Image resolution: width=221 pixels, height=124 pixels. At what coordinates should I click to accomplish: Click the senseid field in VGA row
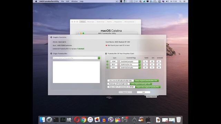tap(159, 68)
